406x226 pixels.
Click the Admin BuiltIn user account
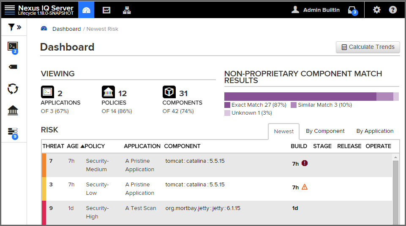pos(315,10)
